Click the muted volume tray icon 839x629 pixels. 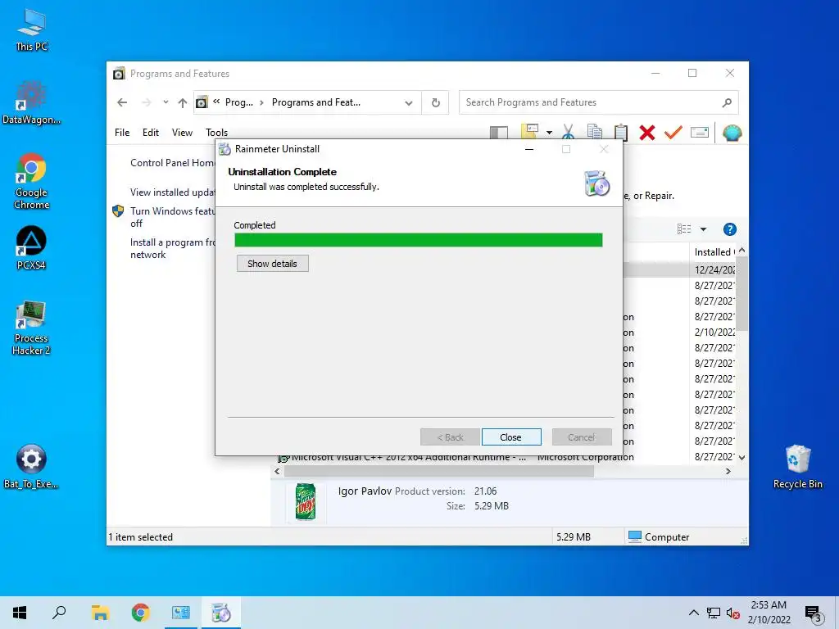pyautogui.click(x=733, y=613)
